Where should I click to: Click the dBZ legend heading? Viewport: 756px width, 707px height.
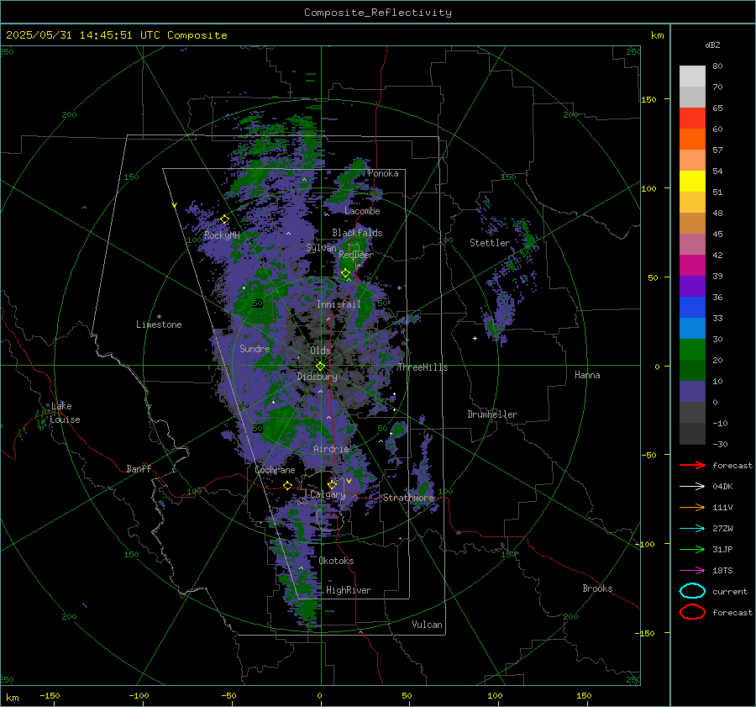coord(712,45)
